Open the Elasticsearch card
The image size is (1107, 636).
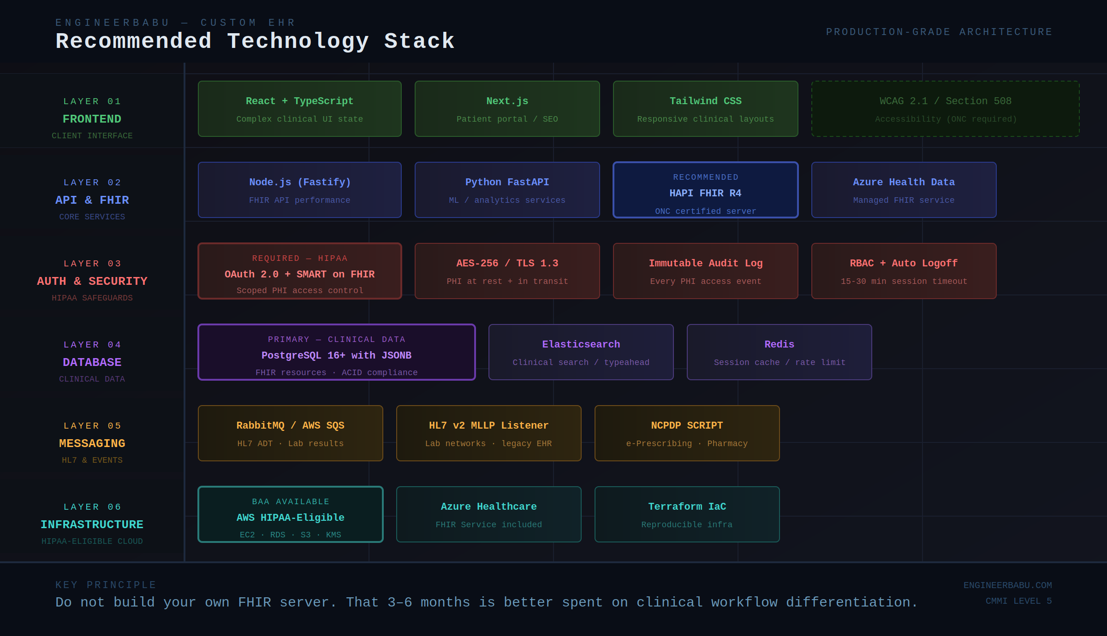pos(581,352)
